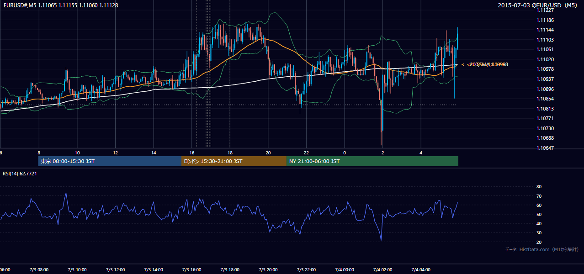Select the ロンドン 15:30-21:00 JST session bar
This screenshot has width=584, height=274.
click(234, 161)
